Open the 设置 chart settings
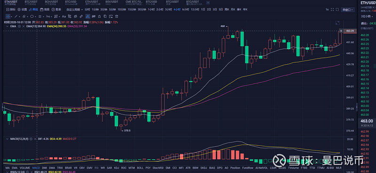376x173 pixels. pos(22,9)
